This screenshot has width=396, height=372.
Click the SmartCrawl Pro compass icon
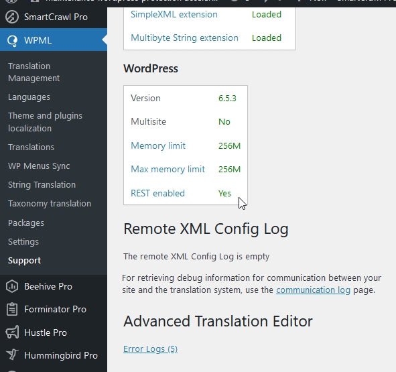pos(12,17)
